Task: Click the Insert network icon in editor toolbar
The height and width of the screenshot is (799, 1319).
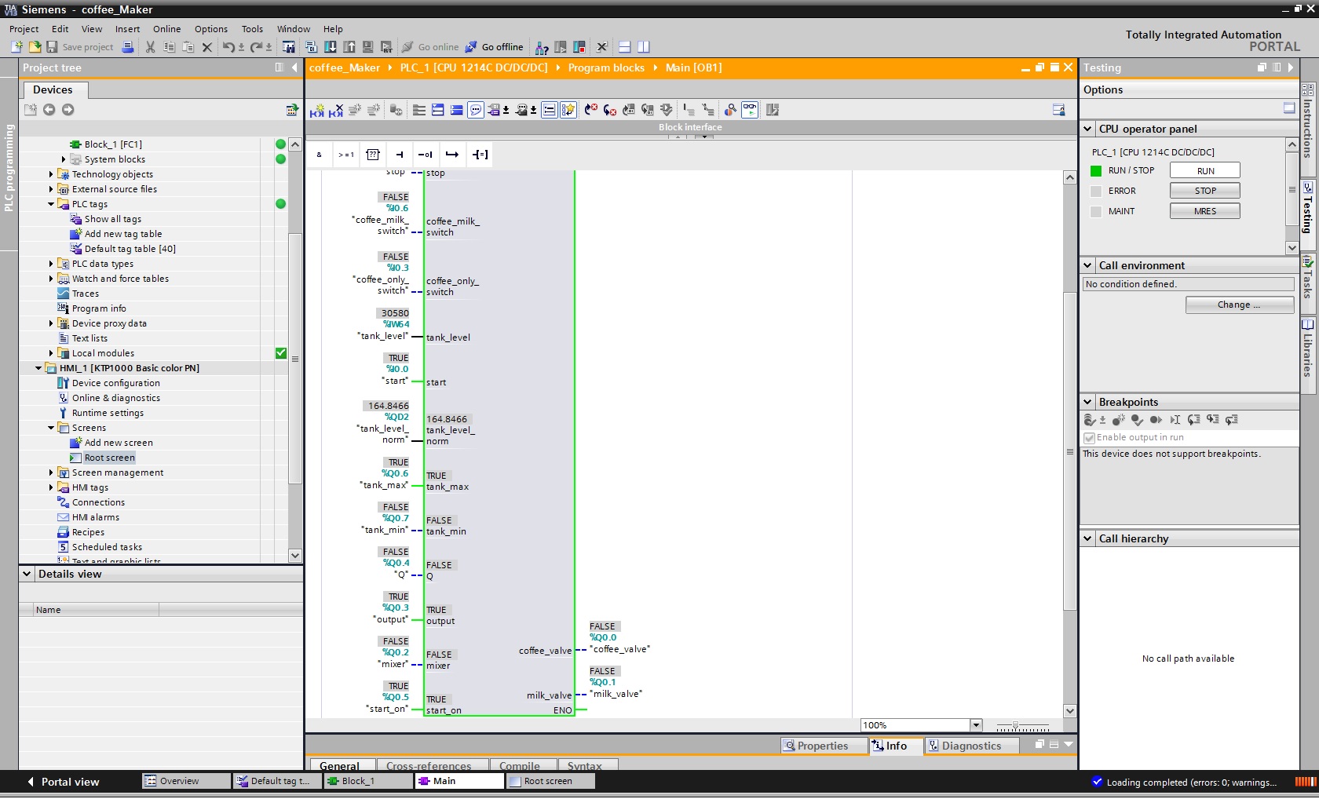Action: pos(316,110)
